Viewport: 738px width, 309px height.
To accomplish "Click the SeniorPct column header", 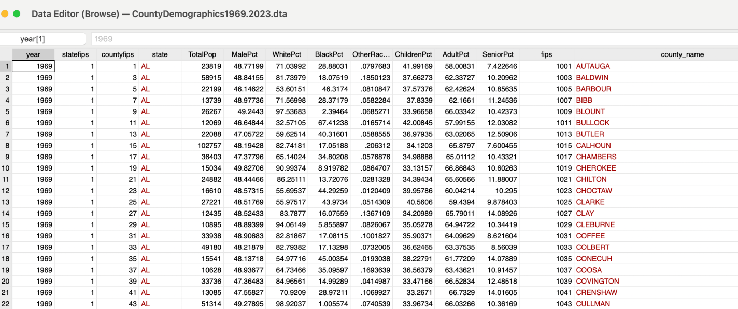I will tap(498, 54).
